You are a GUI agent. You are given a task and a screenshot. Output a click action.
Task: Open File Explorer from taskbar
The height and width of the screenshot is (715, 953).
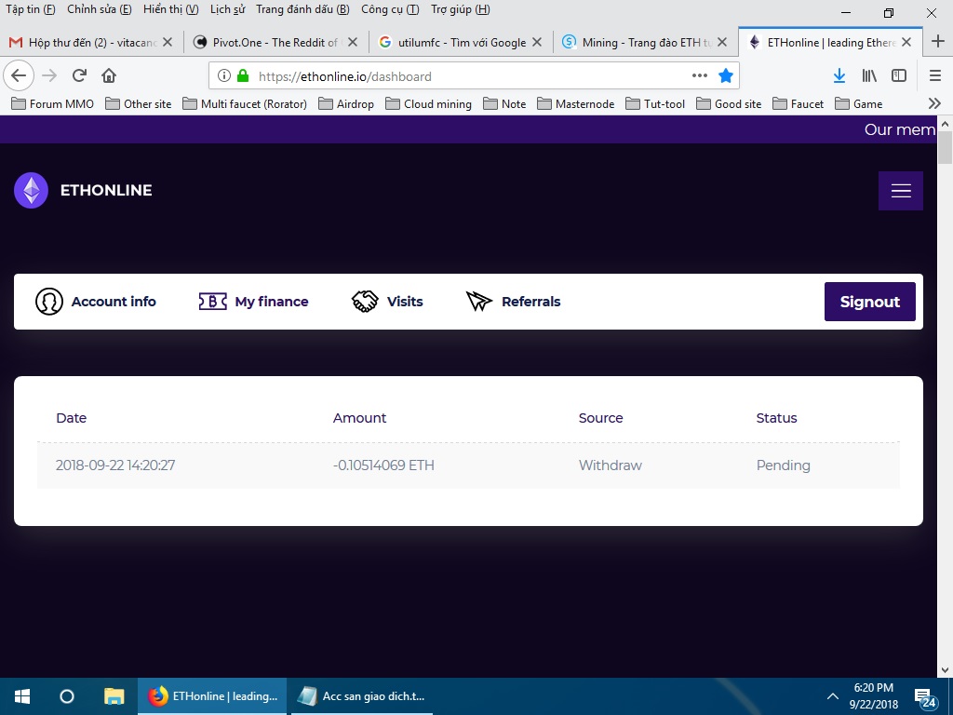pos(114,696)
